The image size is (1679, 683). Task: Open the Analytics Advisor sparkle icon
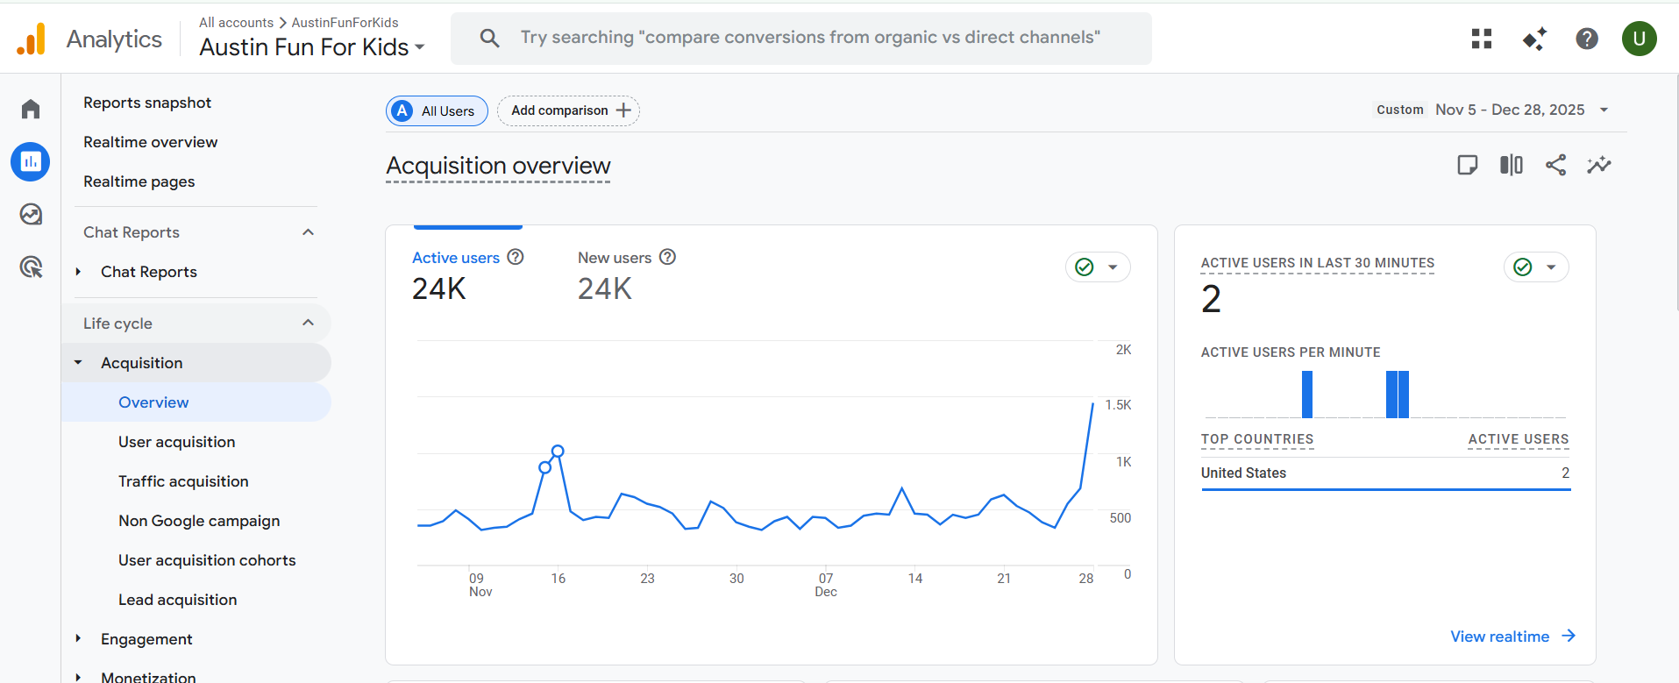point(1534,39)
